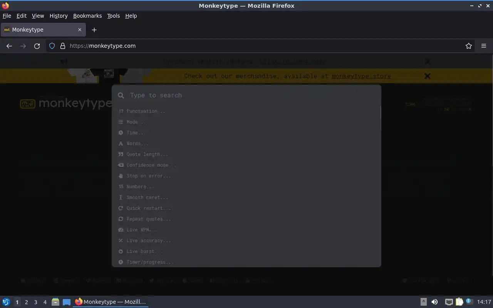
Task: Select the Monkeytype tab
Action: (43, 30)
